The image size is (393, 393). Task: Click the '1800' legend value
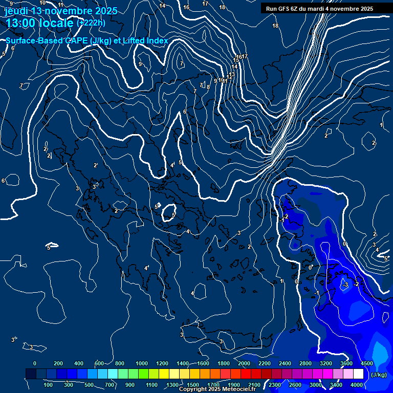(224, 363)
